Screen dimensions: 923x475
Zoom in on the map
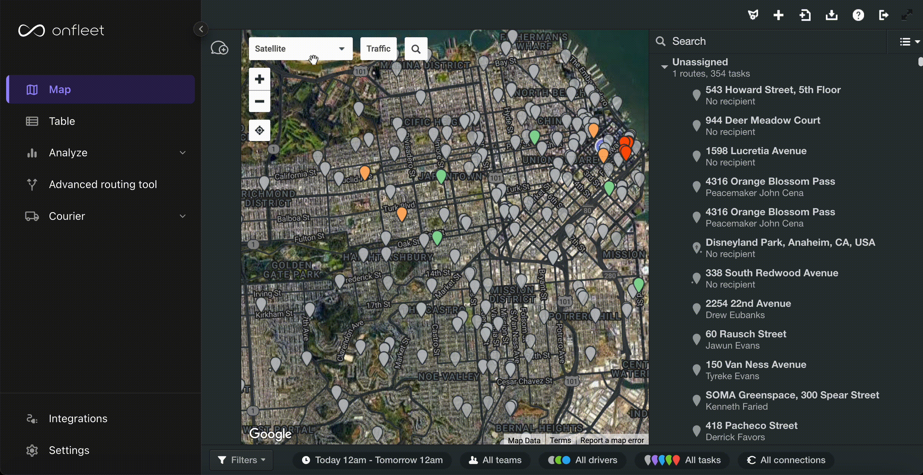pos(259,79)
